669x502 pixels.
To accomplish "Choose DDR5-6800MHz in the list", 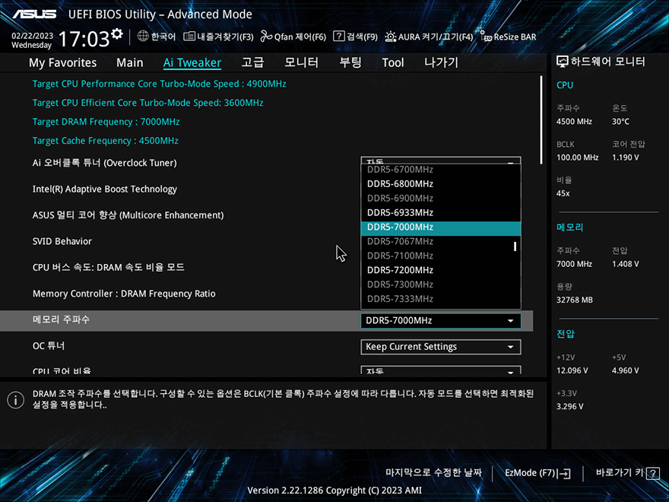I will [x=441, y=184].
